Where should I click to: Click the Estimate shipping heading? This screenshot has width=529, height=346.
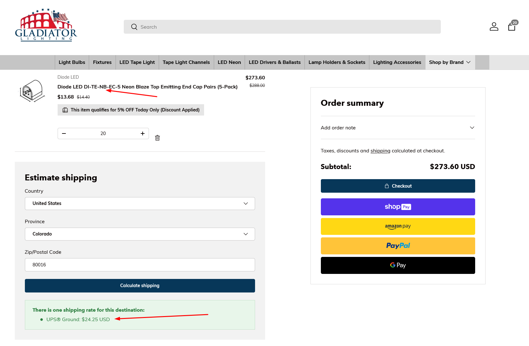tap(61, 178)
